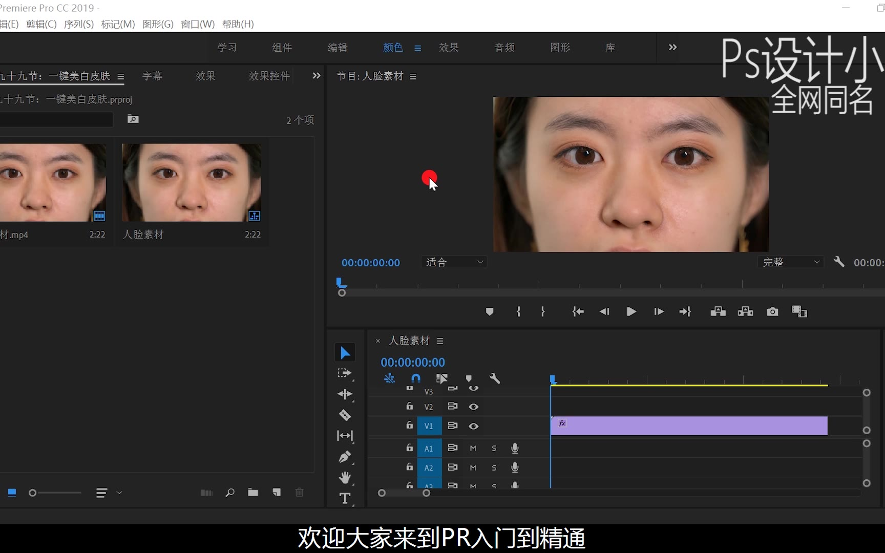Select the Razor tool in the toolbox
This screenshot has height=553, width=885.
(345, 415)
